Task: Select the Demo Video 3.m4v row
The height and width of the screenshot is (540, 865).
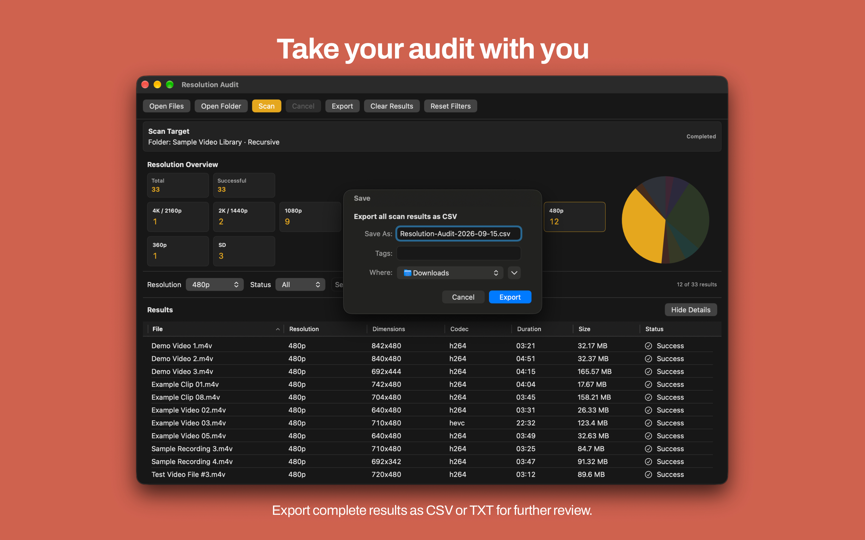Action: pyautogui.click(x=432, y=371)
